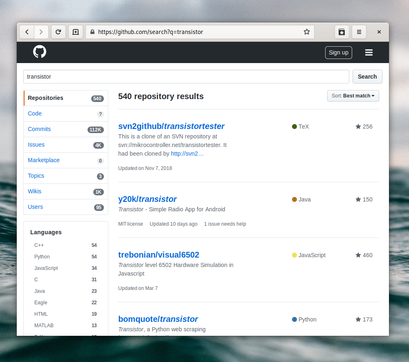Click the JavaScript label on visual6502 result
This screenshot has width=409, height=362.
[x=312, y=255]
